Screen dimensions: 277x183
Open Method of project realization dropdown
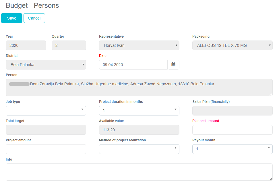tap(139, 149)
